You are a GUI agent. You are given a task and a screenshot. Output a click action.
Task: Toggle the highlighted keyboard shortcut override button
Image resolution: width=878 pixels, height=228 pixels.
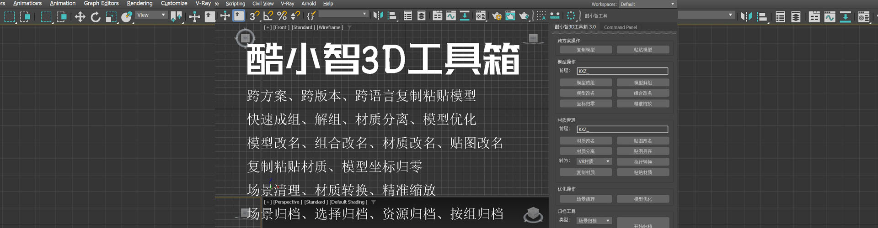239,16
